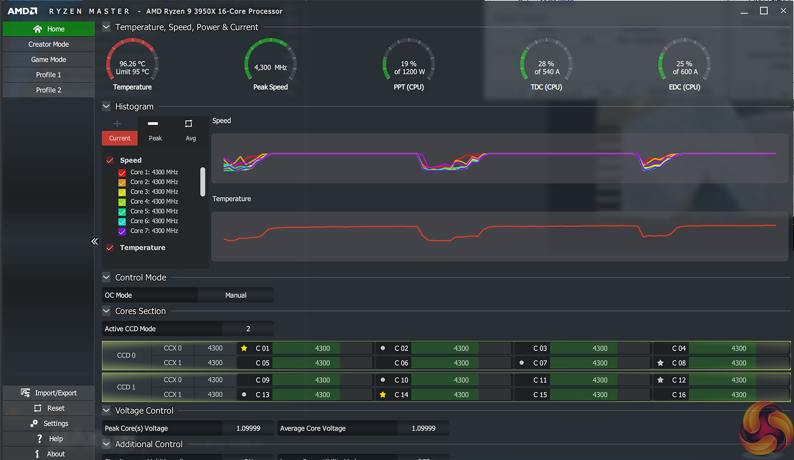Click the C 02 core speed bar
The height and width of the screenshot is (460, 794).
click(461, 348)
